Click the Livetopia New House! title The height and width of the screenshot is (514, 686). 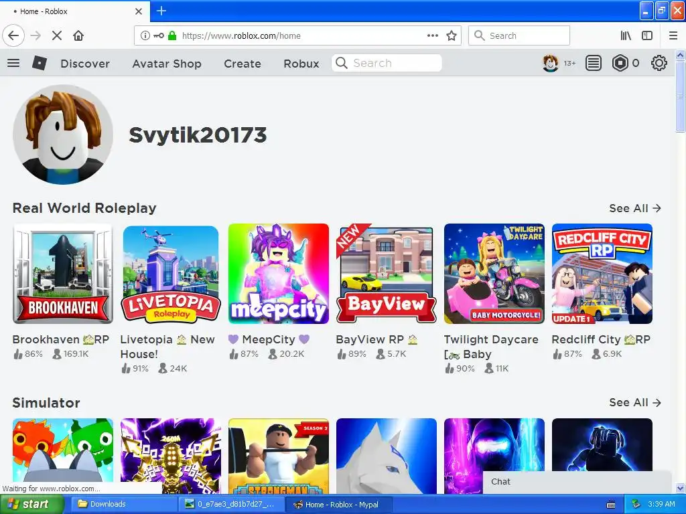click(x=167, y=347)
